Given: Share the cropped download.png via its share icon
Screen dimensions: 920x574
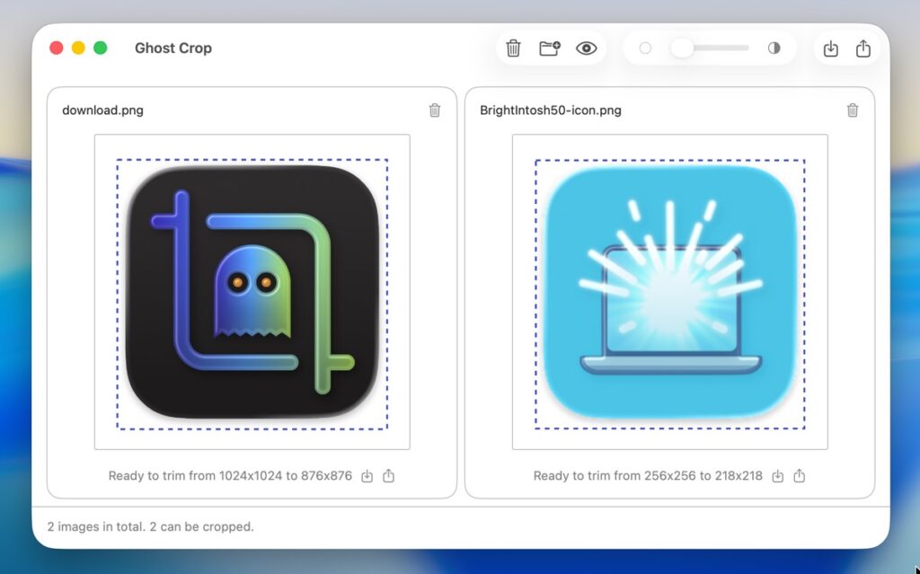Looking at the screenshot, I should (388, 476).
